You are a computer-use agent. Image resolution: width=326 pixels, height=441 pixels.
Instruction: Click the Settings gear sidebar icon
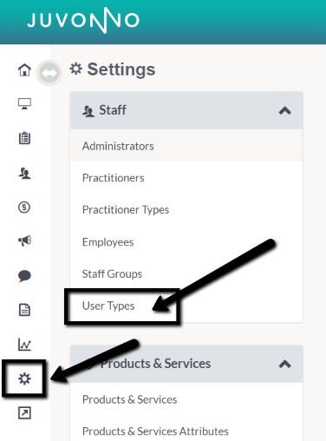pos(24,378)
